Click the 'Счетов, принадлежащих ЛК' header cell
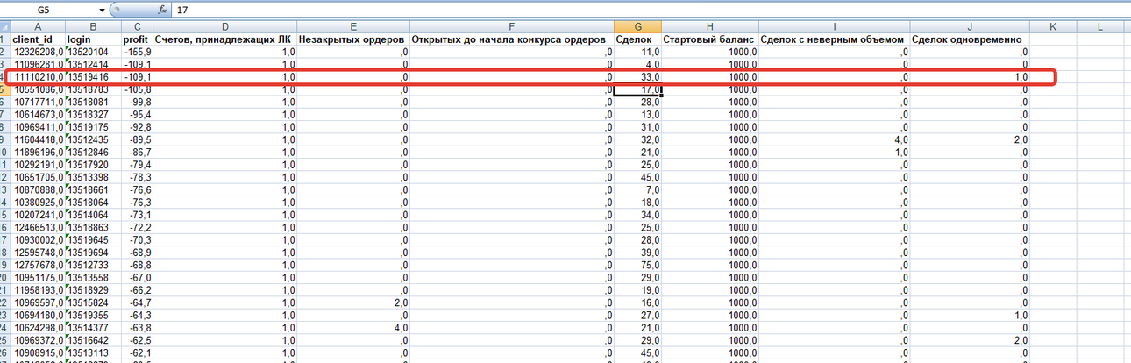Image resolution: width=1131 pixels, height=363 pixels. [224, 39]
